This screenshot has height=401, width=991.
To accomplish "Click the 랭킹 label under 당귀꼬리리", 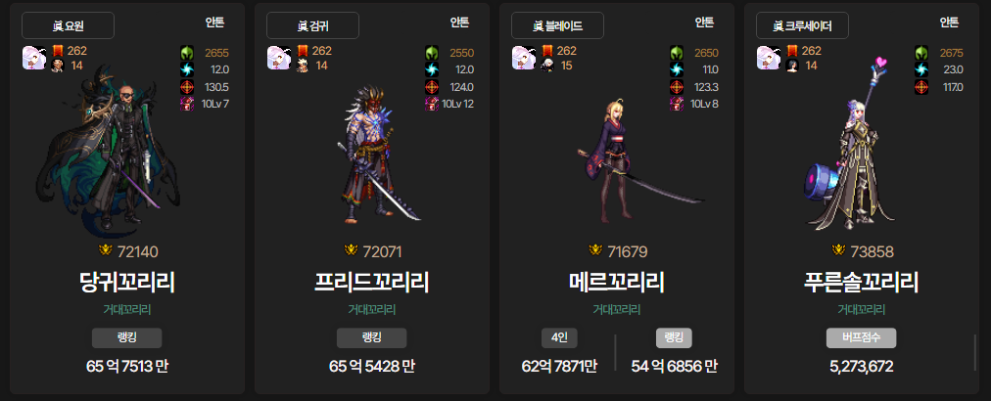I will tap(127, 337).
